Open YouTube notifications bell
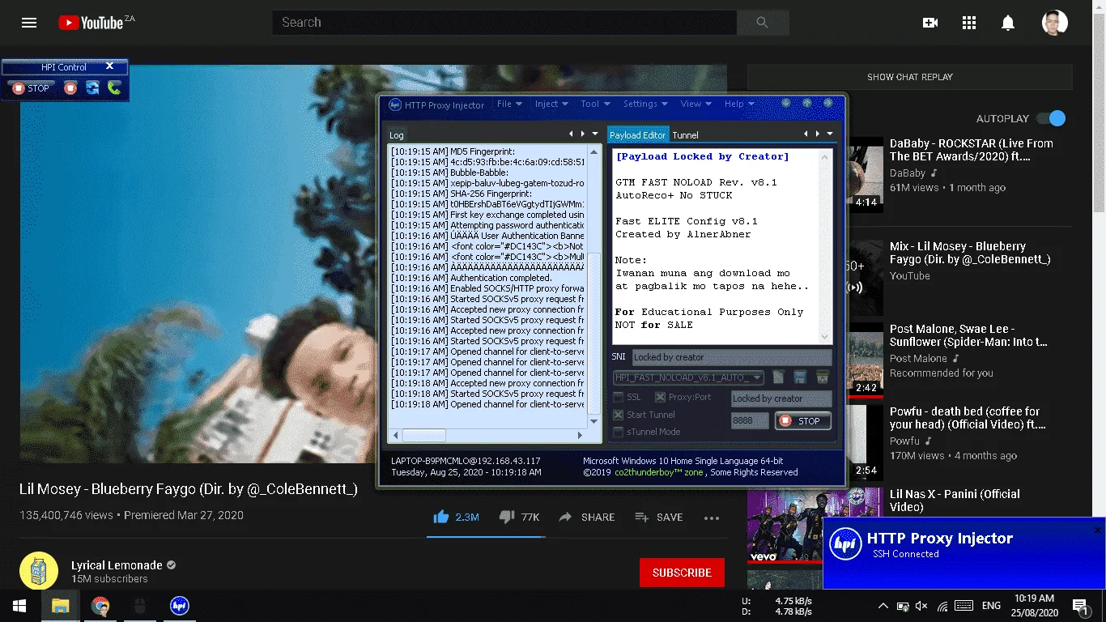This screenshot has height=622, width=1106. 1008,23
